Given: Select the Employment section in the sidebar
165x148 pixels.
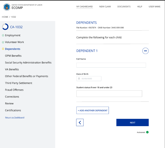Looking at the screenshot, I should pyautogui.click(x=13, y=35).
